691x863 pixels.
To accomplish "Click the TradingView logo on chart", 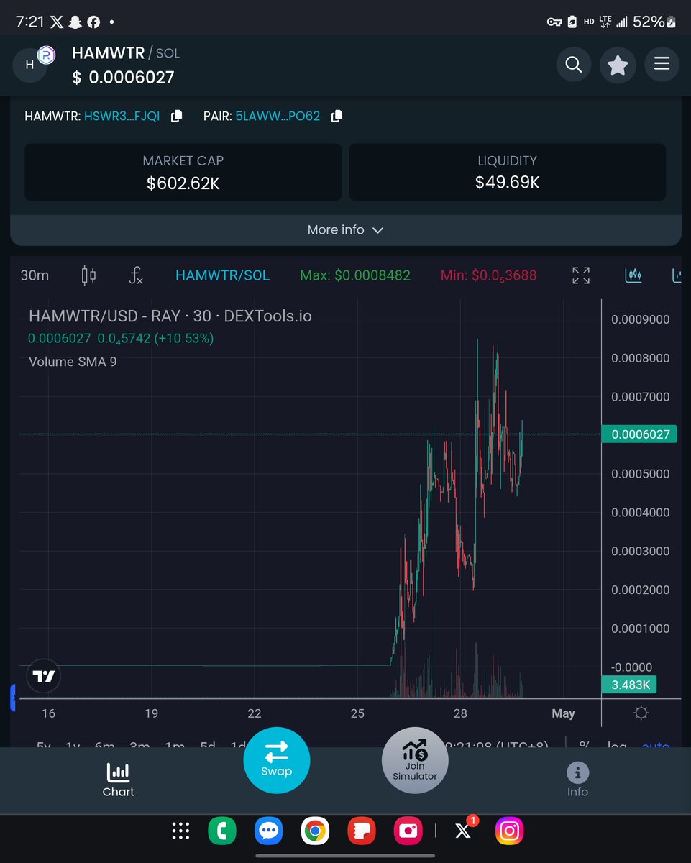I will [x=44, y=676].
